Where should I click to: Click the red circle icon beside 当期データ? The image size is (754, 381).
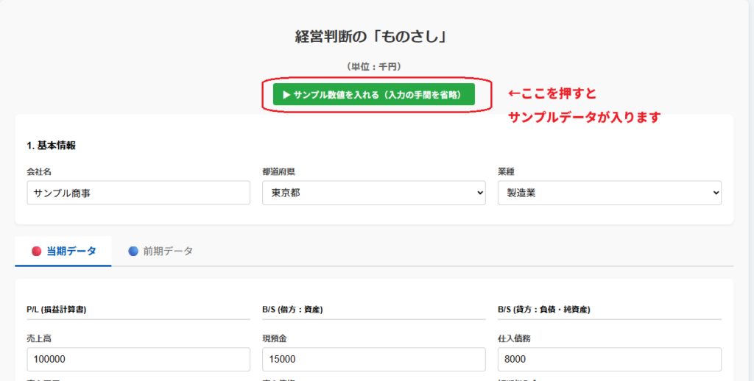click(36, 251)
